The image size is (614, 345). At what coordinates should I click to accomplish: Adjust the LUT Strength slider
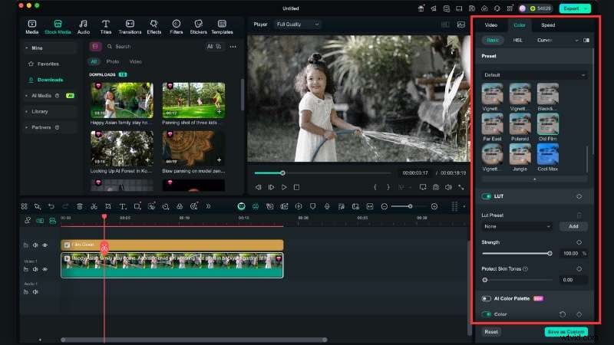(550, 253)
